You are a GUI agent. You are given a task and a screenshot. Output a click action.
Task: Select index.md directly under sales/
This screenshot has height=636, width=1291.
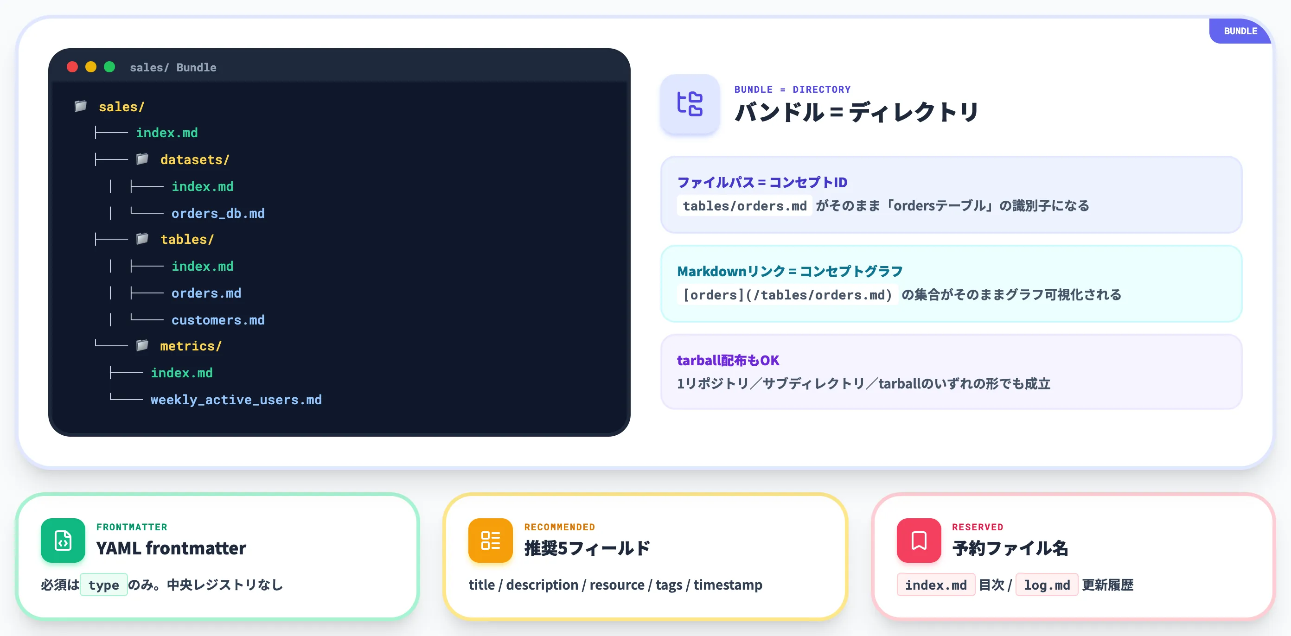click(x=167, y=133)
